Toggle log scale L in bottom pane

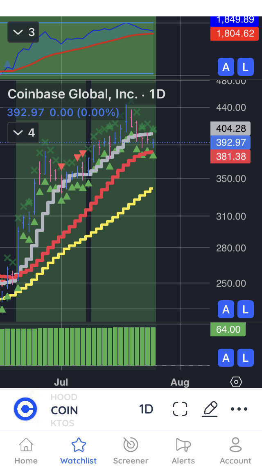pyautogui.click(x=245, y=358)
